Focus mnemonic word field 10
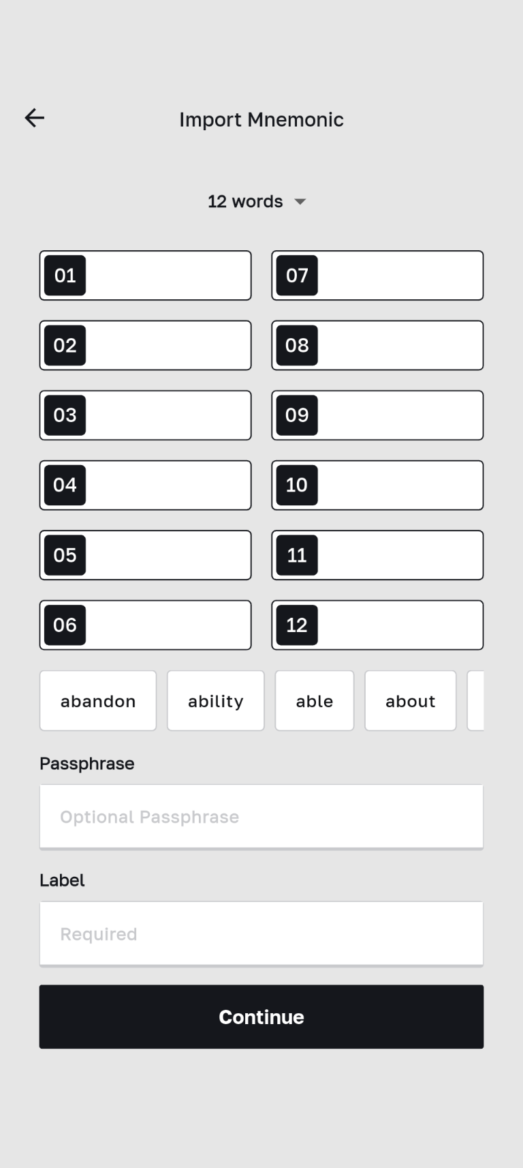Image resolution: width=523 pixels, height=1168 pixels. 399,485
